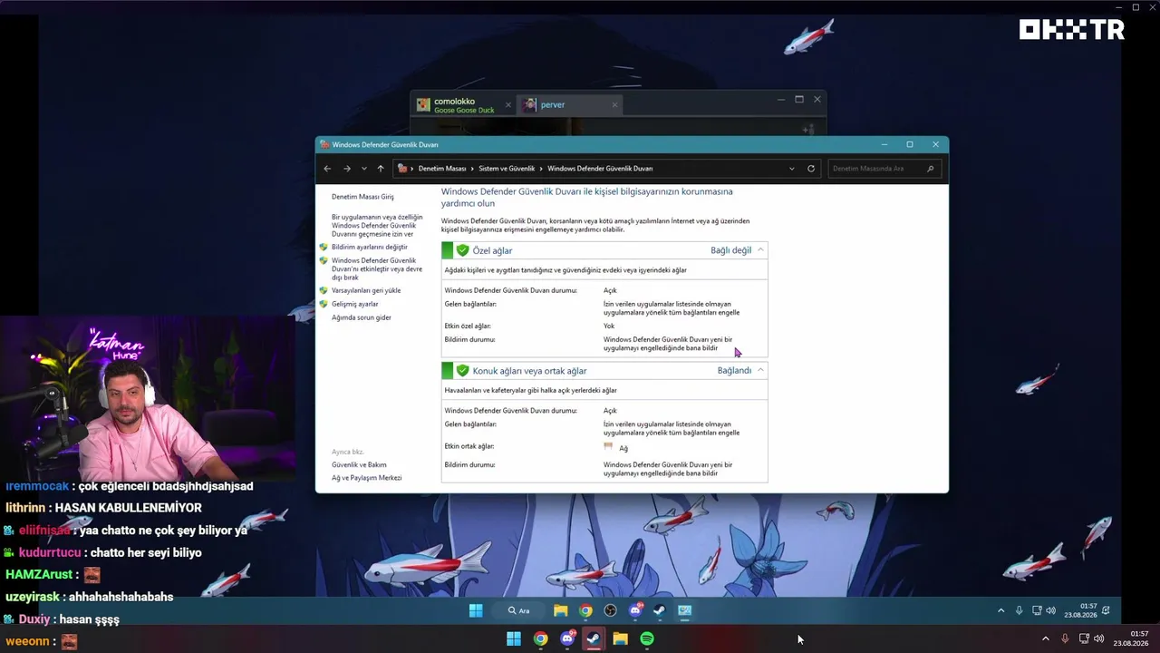Open Steam on the stream's inner taskbar

[660, 610]
